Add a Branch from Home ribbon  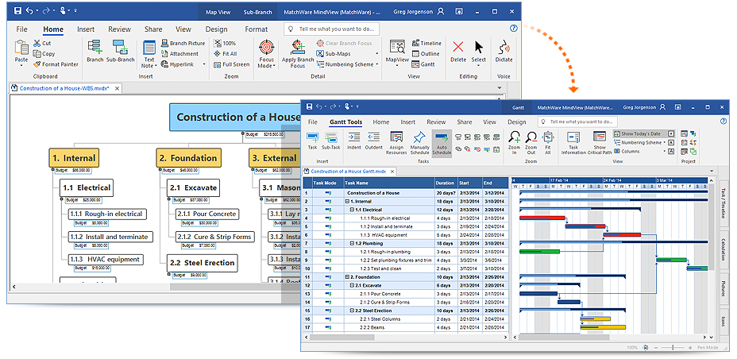[x=95, y=51]
